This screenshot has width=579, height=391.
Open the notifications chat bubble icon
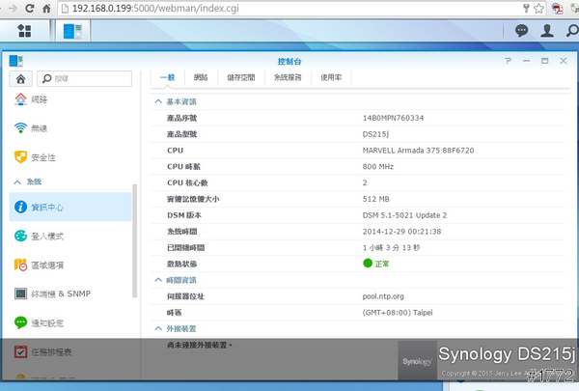point(522,31)
